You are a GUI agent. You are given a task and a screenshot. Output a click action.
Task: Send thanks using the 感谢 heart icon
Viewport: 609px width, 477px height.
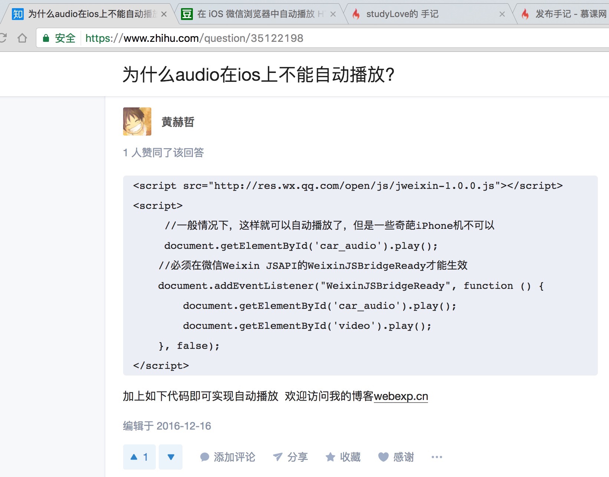[x=383, y=457]
